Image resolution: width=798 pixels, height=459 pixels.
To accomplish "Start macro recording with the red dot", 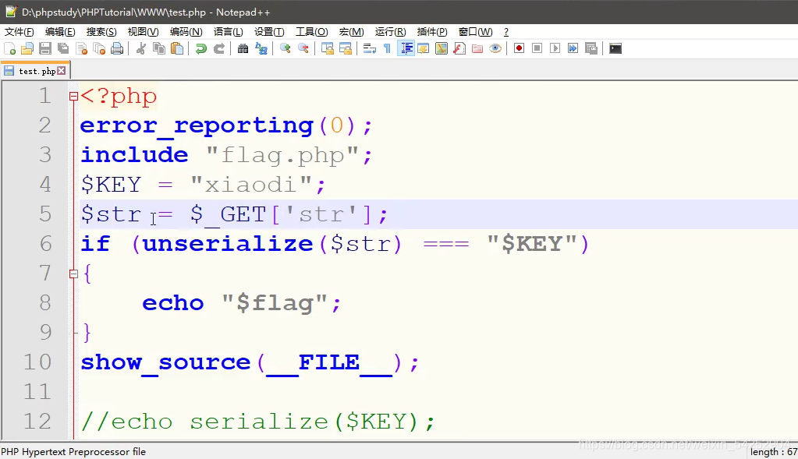I will (519, 48).
